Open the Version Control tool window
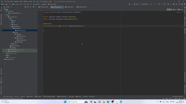186x104 pixels. pos(8,96)
